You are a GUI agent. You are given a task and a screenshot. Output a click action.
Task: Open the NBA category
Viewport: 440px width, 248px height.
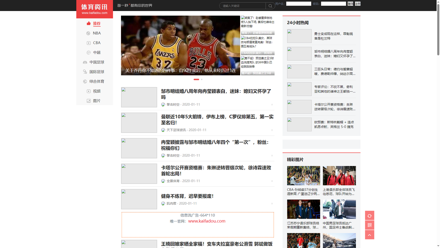[x=97, y=33]
